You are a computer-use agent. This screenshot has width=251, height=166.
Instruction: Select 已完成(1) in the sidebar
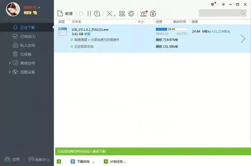pos(27,36)
